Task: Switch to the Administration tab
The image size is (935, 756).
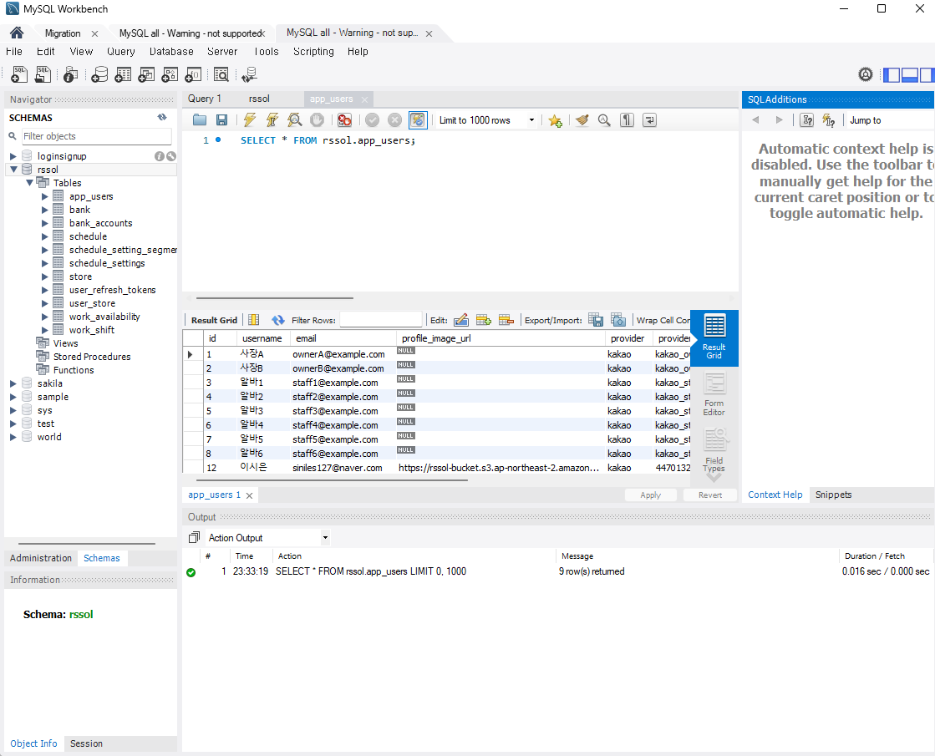Action: (41, 558)
